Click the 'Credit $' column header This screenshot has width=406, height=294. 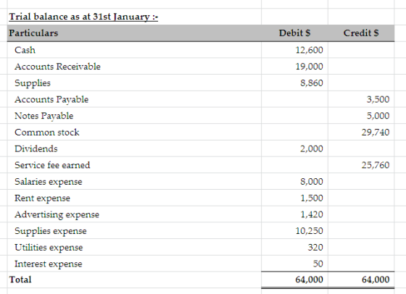361,33
